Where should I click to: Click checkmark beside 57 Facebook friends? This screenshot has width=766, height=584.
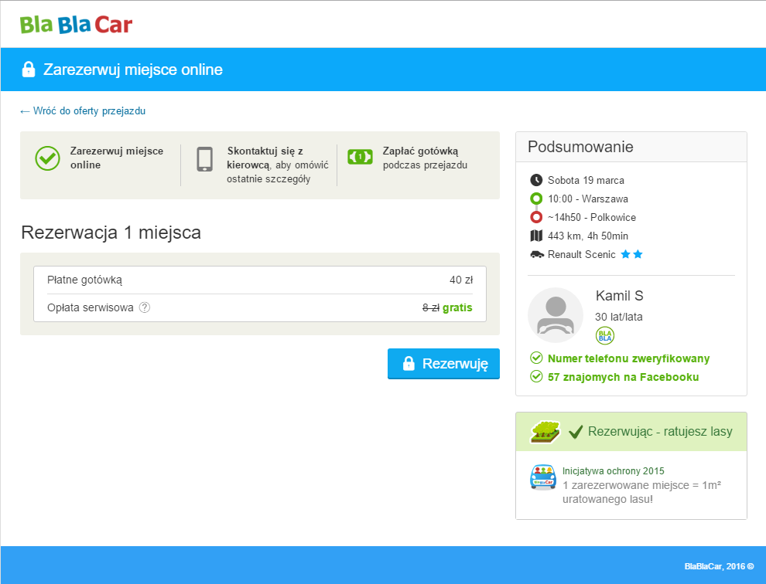[x=536, y=377]
